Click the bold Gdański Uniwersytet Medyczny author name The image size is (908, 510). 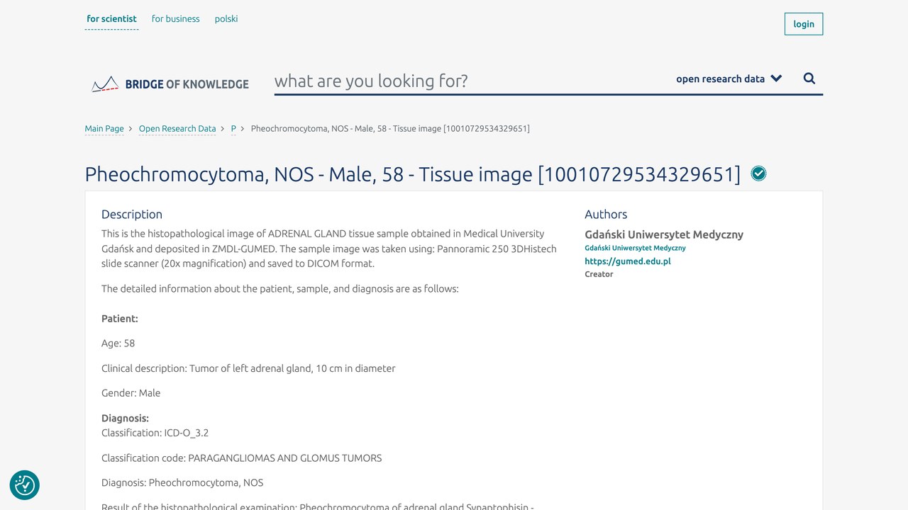click(664, 234)
